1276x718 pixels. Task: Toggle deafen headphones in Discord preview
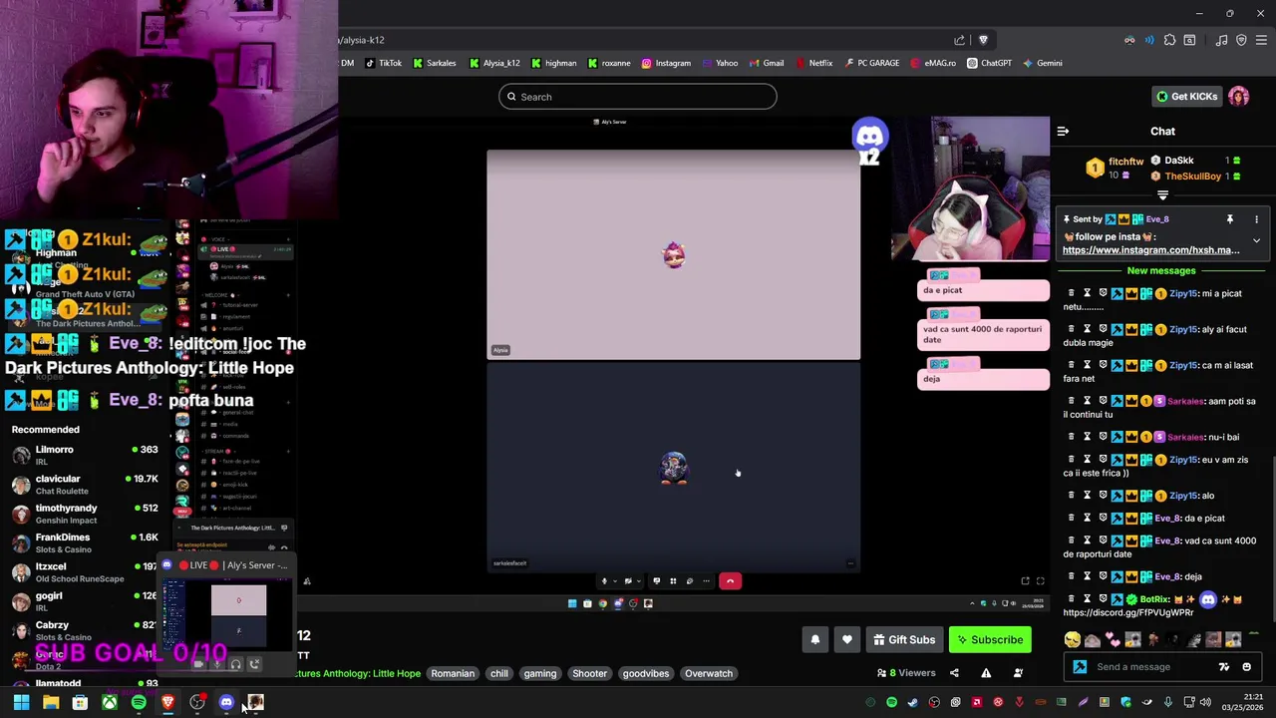click(235, 664)
